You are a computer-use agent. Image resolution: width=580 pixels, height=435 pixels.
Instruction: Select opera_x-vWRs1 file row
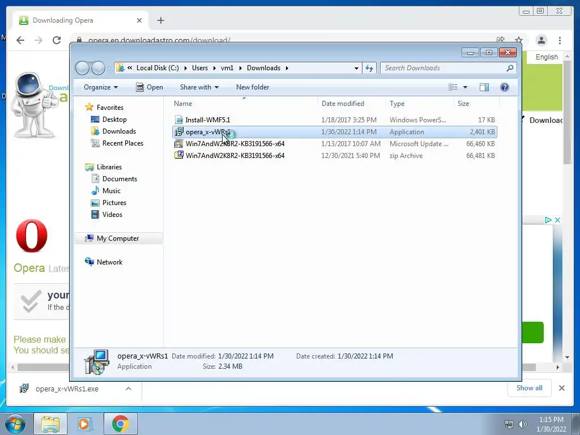coord(335,132)
